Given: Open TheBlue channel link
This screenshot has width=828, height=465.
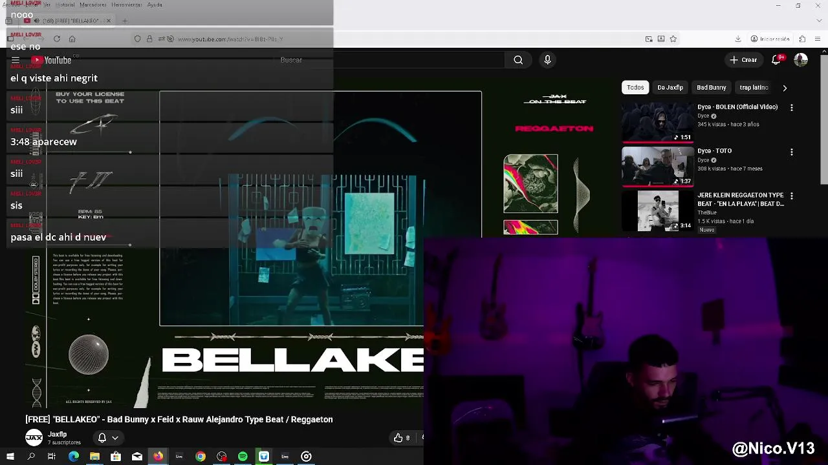Looking at the screenshot, I should (706, 212).
